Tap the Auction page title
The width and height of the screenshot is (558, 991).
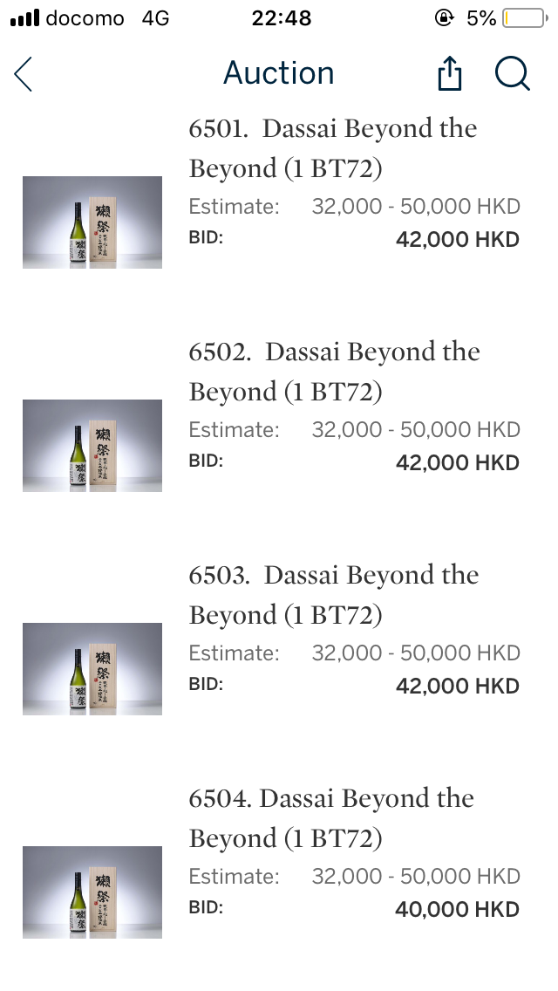279,73
